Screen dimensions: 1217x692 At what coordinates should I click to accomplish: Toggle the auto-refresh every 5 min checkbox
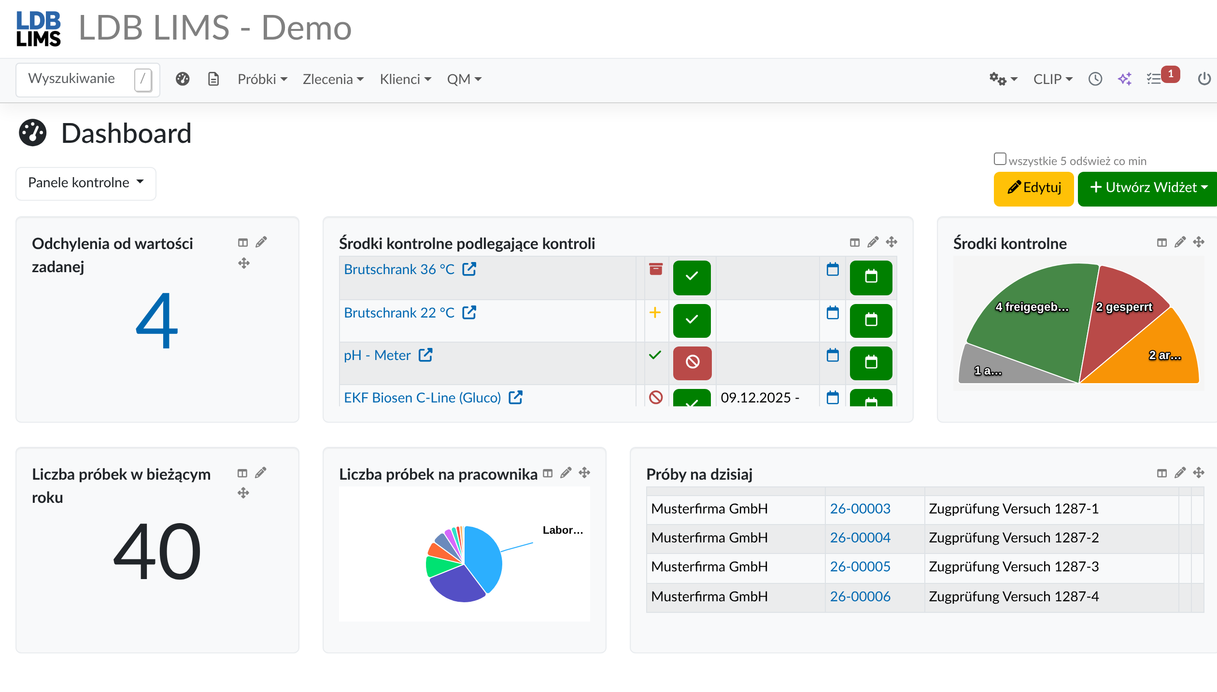(1000, 159)
